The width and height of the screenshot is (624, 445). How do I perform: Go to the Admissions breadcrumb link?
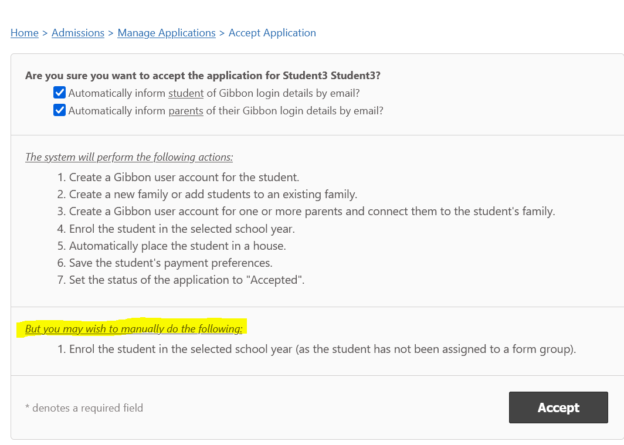tap(78, 33)
